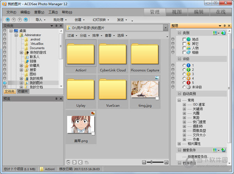The image size is (234, 174).
Task: Click zoom in plus icon near thumbnail slider
Action: tap(166, 162)
